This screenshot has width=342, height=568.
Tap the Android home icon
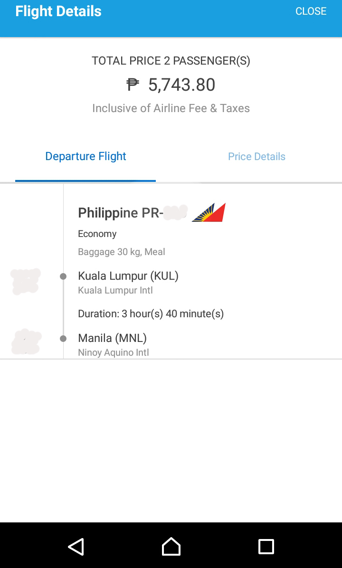(x=171, y=546)
